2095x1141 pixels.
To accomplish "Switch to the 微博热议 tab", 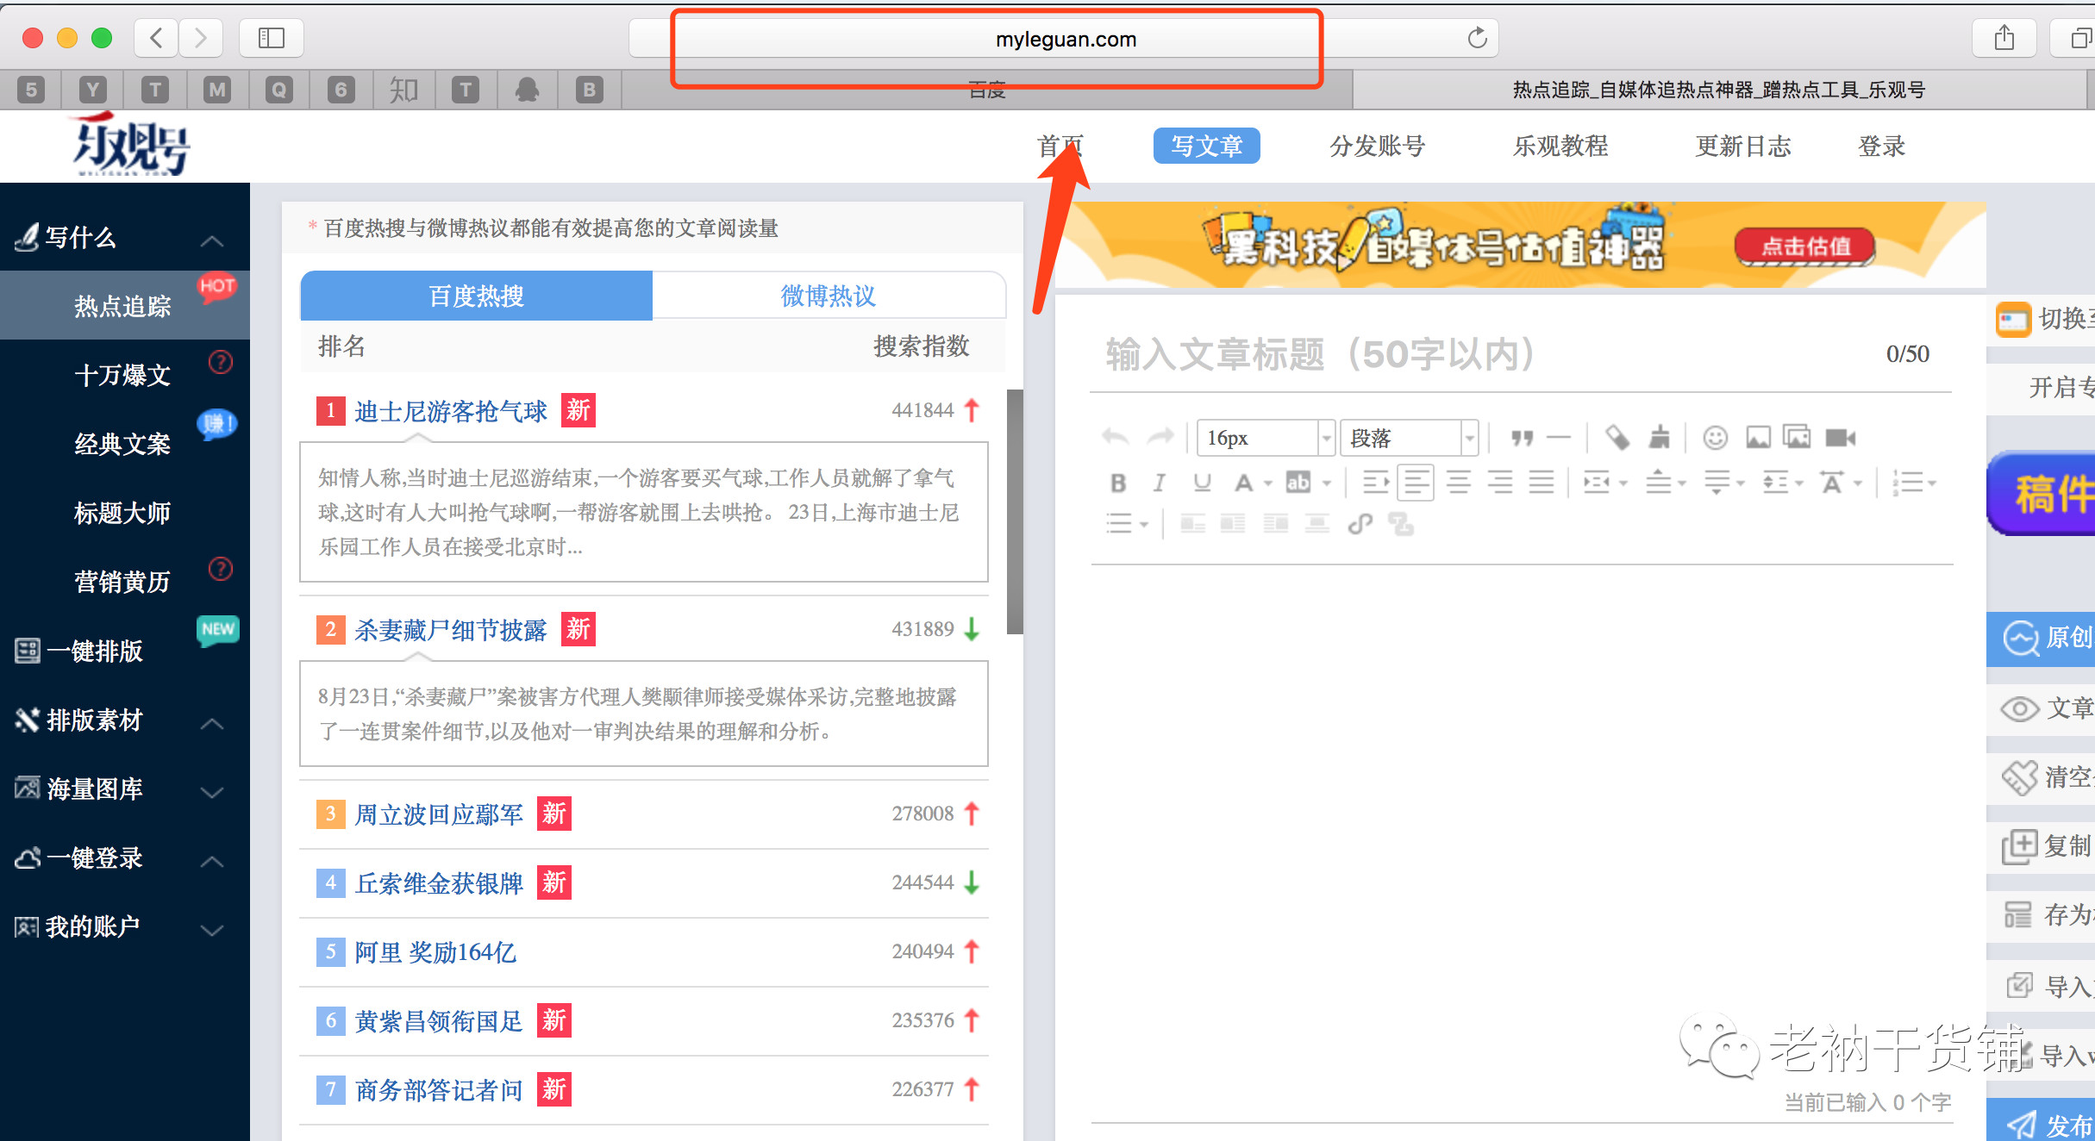I will tap(829, 296).
